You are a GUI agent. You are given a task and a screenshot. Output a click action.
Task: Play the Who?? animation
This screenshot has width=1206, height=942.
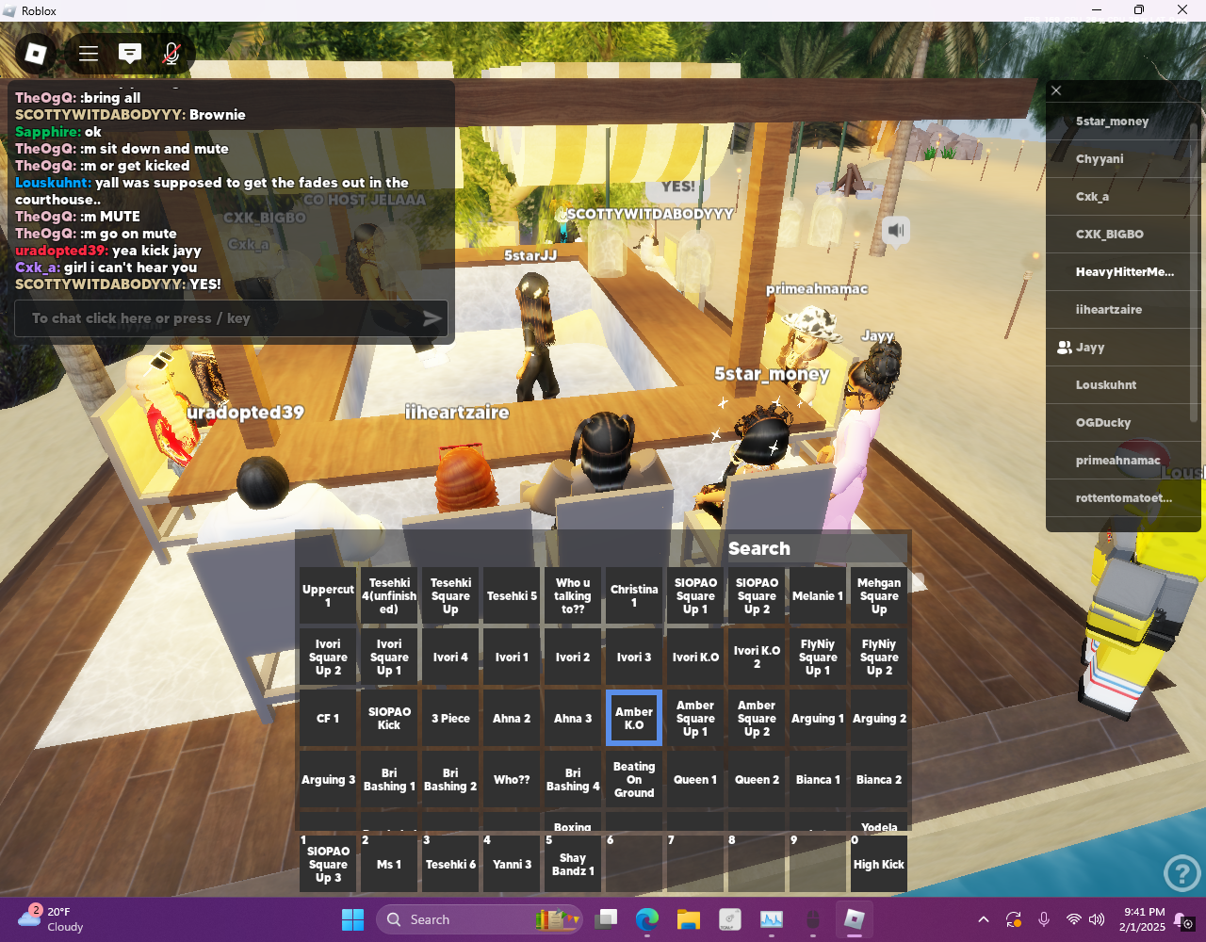[512, 779]
